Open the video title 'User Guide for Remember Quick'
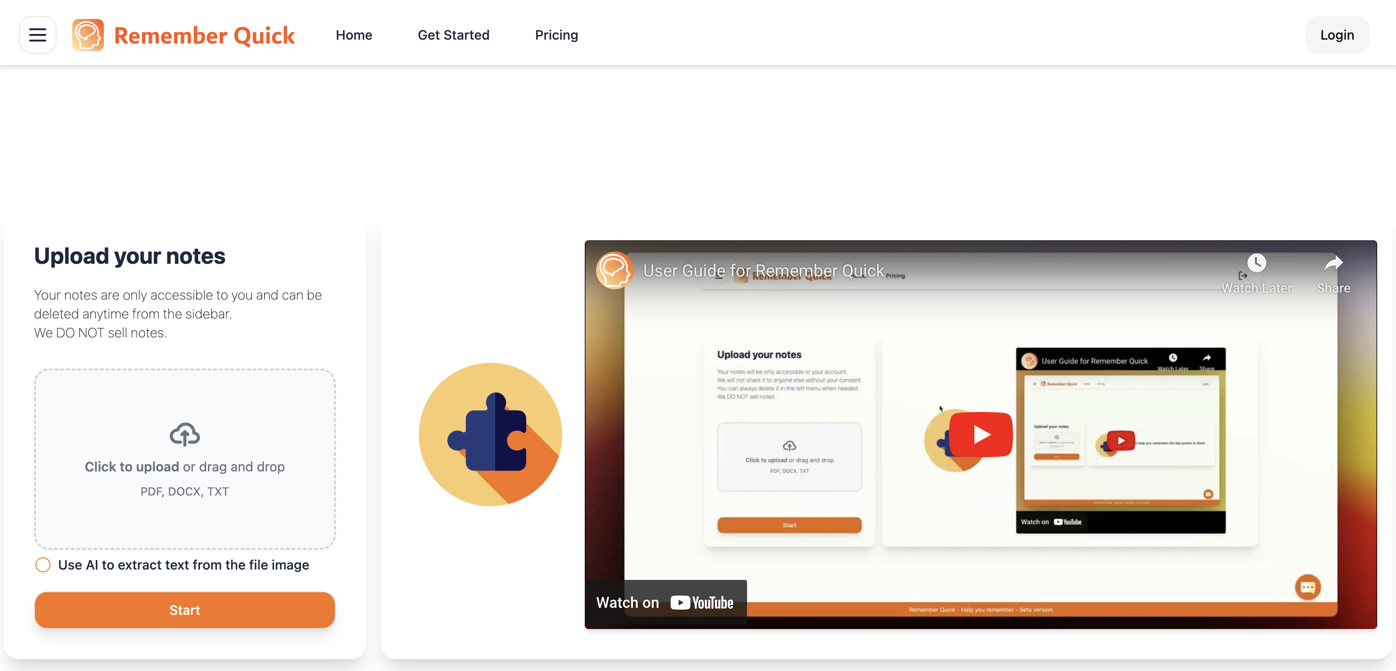The width and height of the screenshot is (1396, 671). tap(764, 270)
